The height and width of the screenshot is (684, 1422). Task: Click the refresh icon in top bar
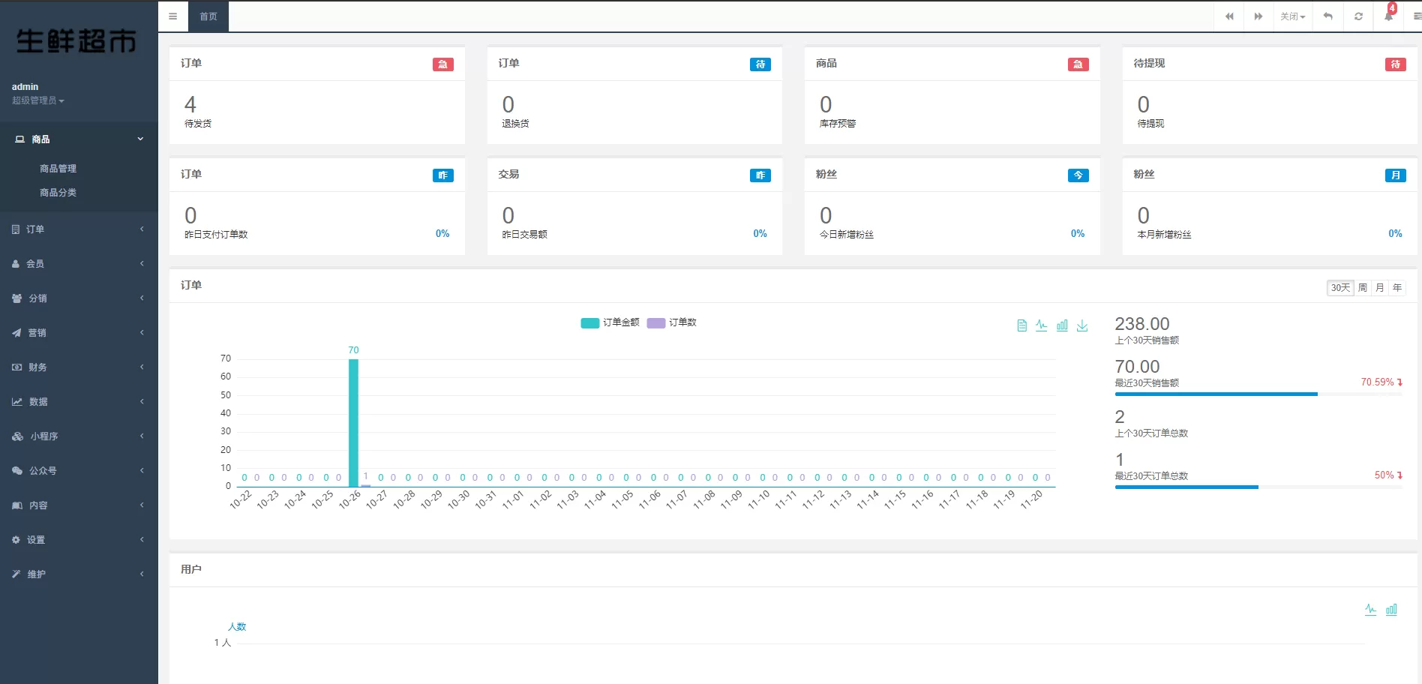pyautogui.click(x=1358, y=16)
